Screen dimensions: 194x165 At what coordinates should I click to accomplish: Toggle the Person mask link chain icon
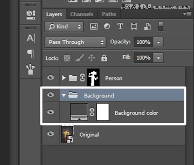82,77
